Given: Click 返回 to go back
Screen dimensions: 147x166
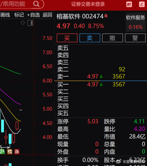Looking at the screenshot, I should pyautogui.click(x=48, y=15).
